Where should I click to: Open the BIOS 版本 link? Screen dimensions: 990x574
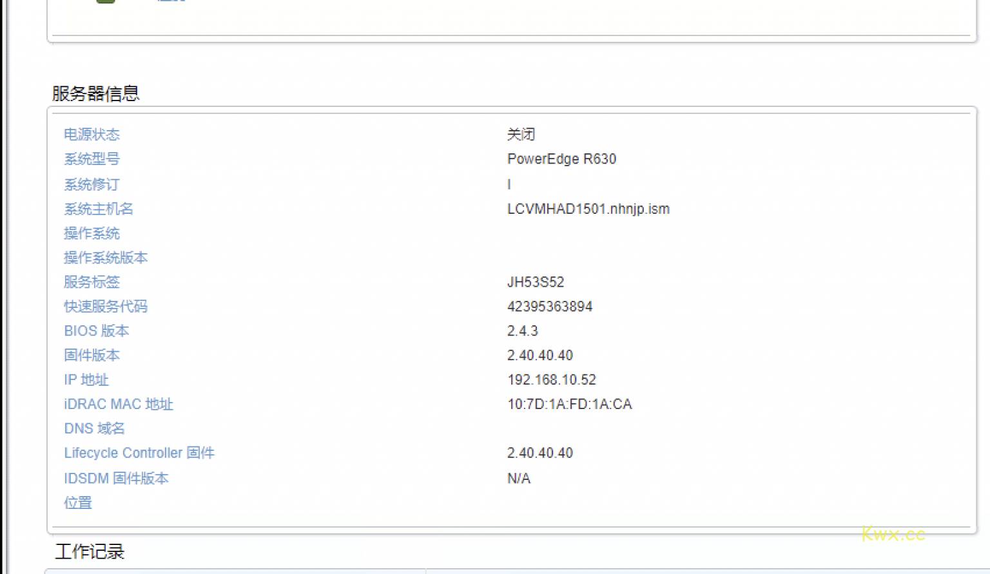tap(96, 331)
